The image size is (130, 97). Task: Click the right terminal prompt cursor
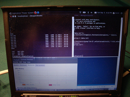coord(82,56)
